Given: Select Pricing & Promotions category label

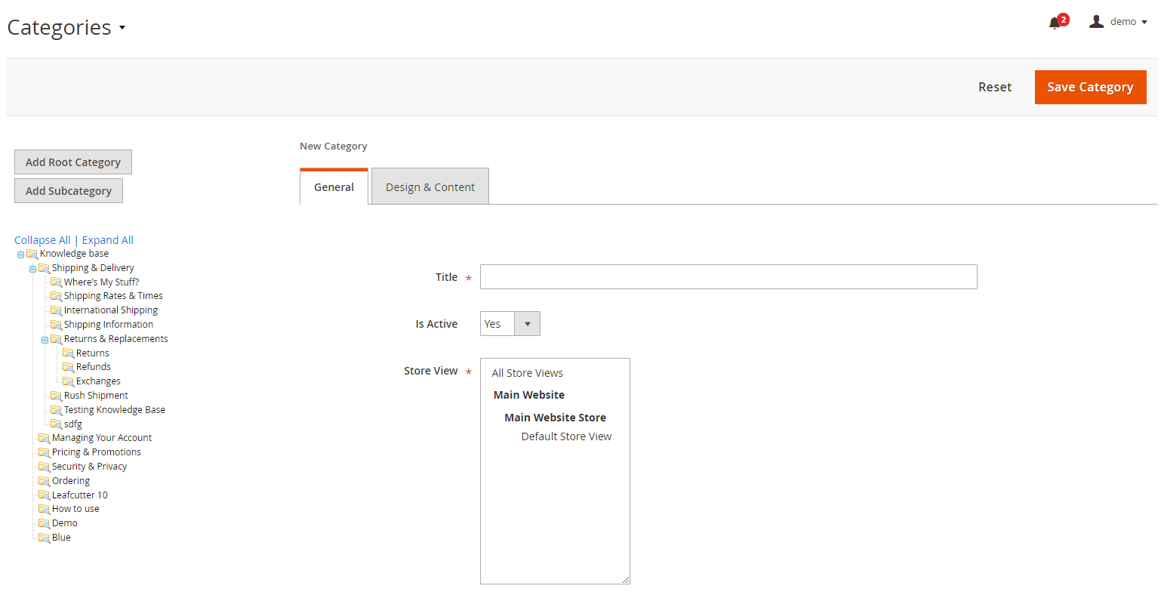Looking at the screenshot, I should 97,452.
